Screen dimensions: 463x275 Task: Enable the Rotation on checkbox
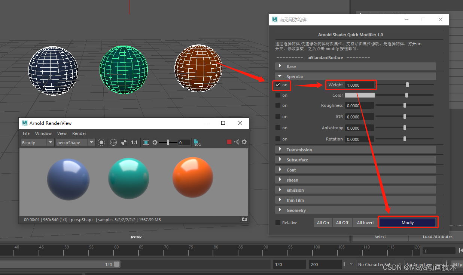click(x=278, y=139)
